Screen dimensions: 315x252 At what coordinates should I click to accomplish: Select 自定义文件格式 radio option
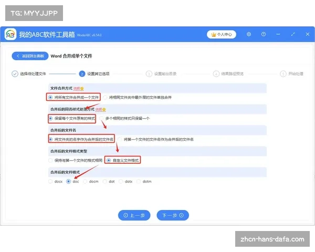pyautogui.click(x=122, y=160)
